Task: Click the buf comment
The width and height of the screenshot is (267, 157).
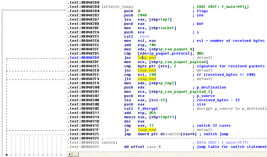Action: [x=200, y=24]
